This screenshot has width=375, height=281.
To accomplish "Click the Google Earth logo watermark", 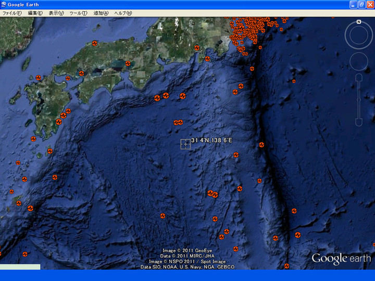I will (x=341, y=259).
